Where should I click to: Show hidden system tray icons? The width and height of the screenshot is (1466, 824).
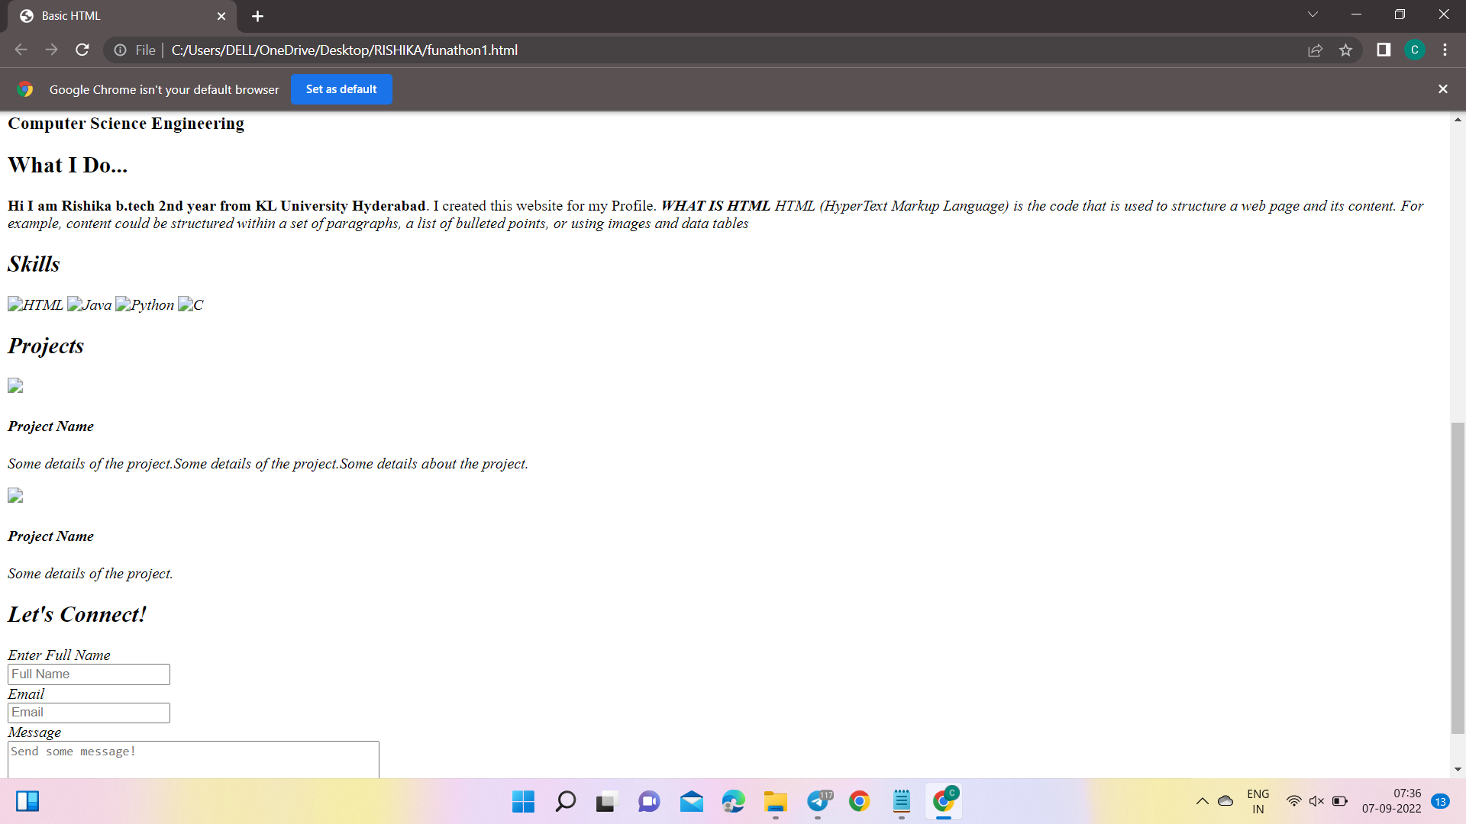tap(1202, 801)
